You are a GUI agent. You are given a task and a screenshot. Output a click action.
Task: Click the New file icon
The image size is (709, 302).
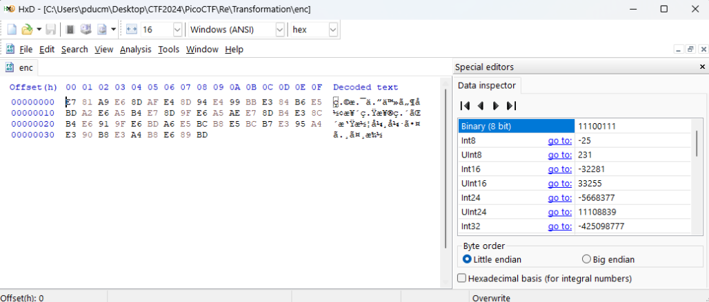(x=12, y=30)
